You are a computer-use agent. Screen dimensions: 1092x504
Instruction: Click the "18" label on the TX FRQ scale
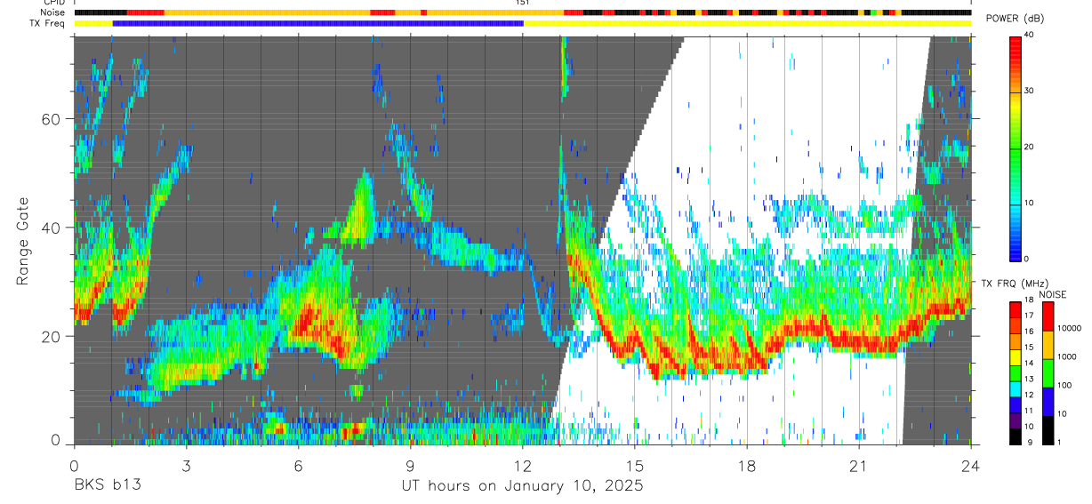[x=1028, y=300]
